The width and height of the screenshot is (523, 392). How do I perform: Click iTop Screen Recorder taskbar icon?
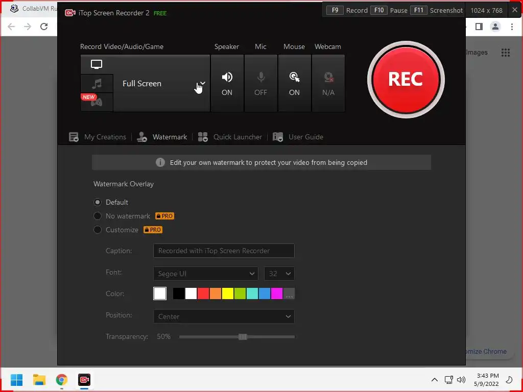tap(84, 380)
